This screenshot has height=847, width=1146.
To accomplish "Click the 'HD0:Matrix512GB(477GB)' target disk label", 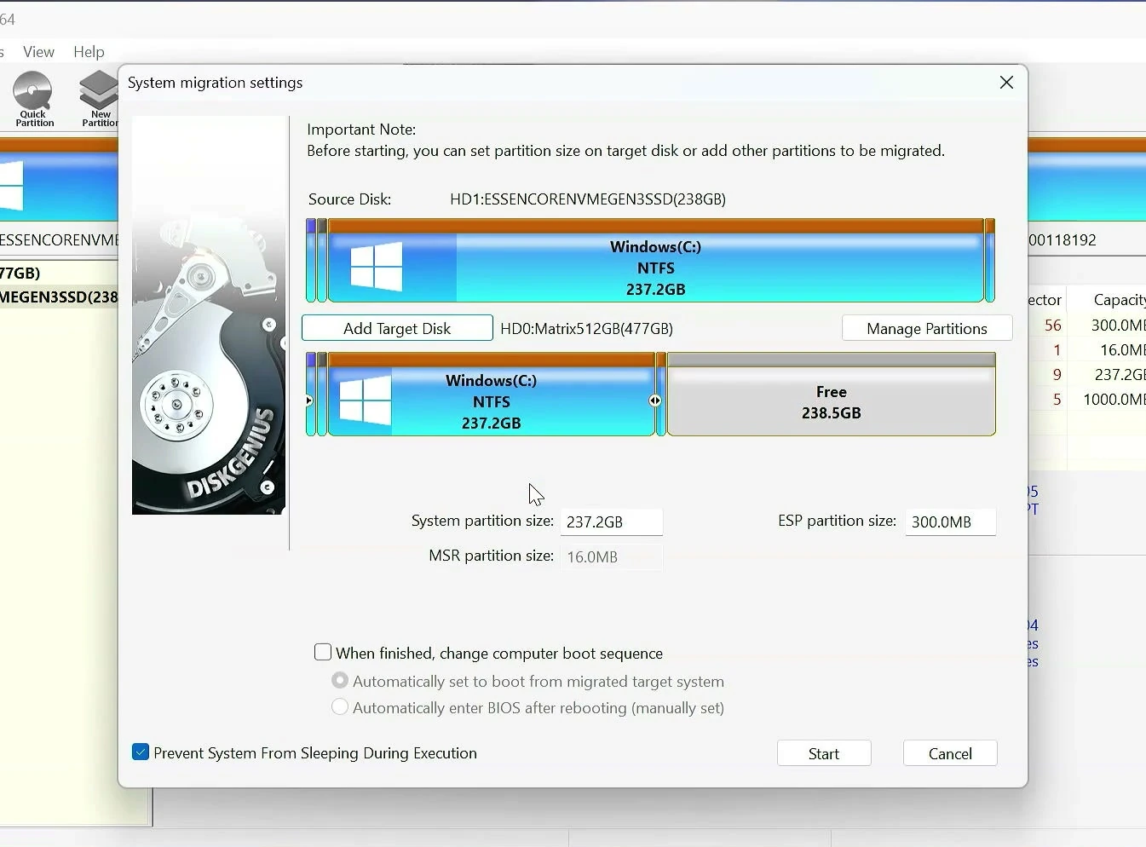I will (586, 328).
